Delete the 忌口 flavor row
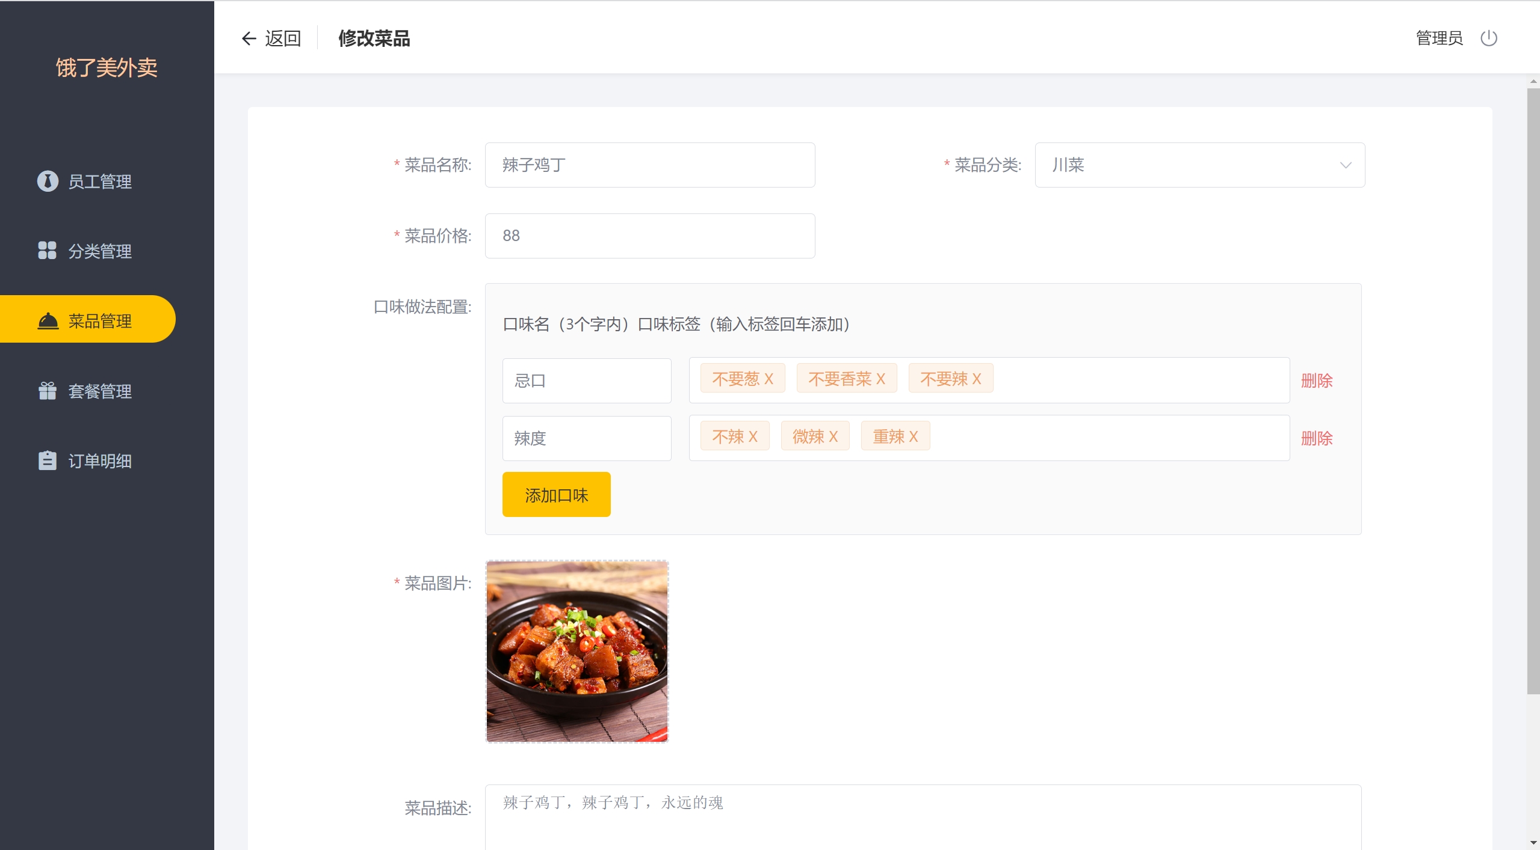The height and width of the screenshot is (850, 1540). click(1316, 381)
